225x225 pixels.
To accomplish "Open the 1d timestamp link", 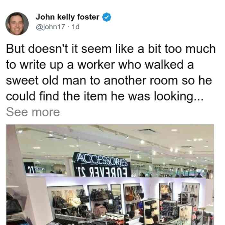I will coord(76,27).
